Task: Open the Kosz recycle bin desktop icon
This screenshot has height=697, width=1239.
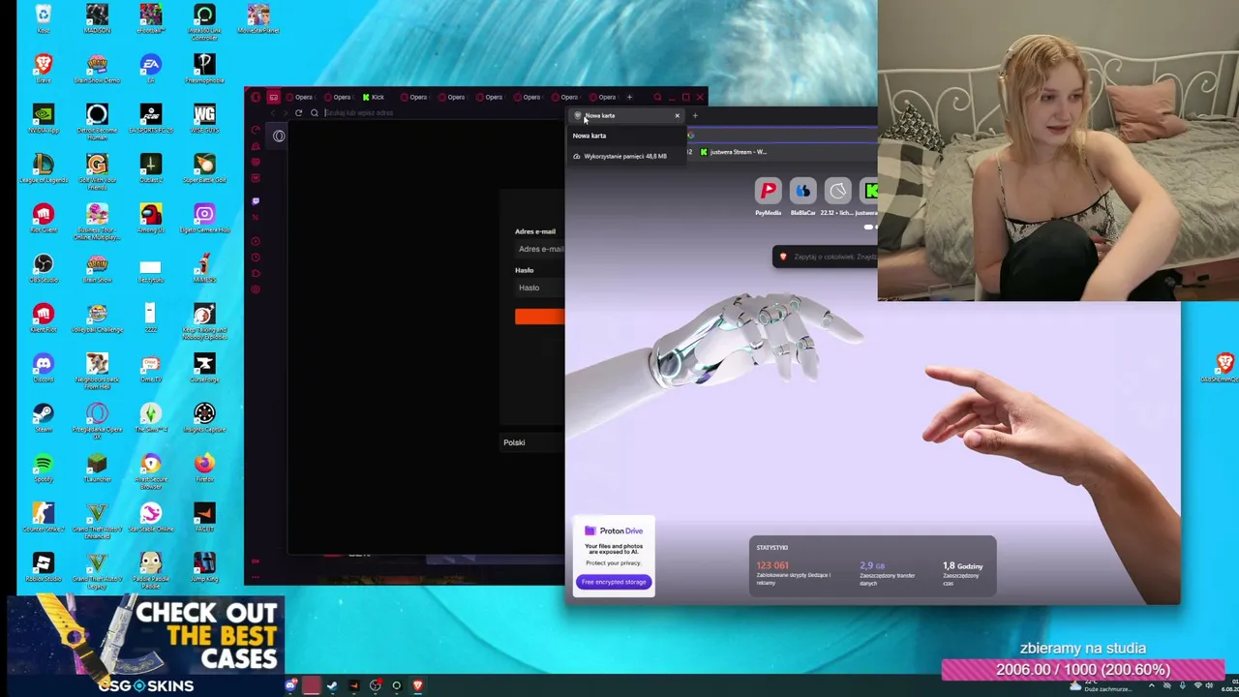Action: click(43, 19)
